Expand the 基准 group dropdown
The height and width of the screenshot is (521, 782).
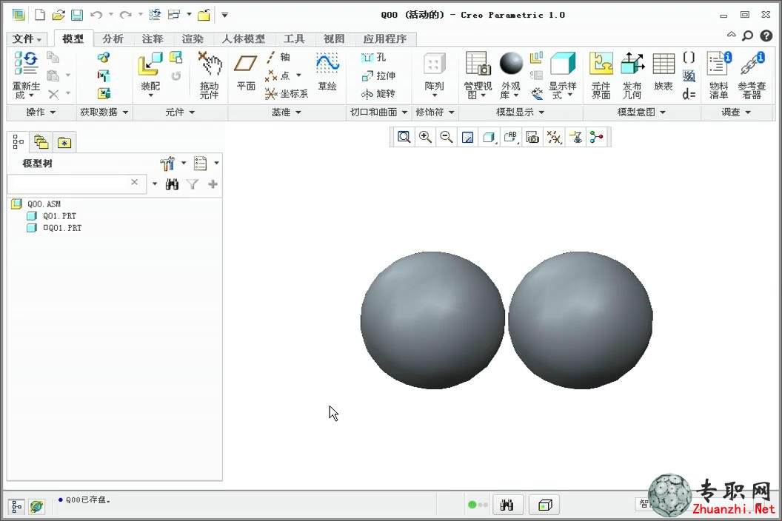(287, 112)
